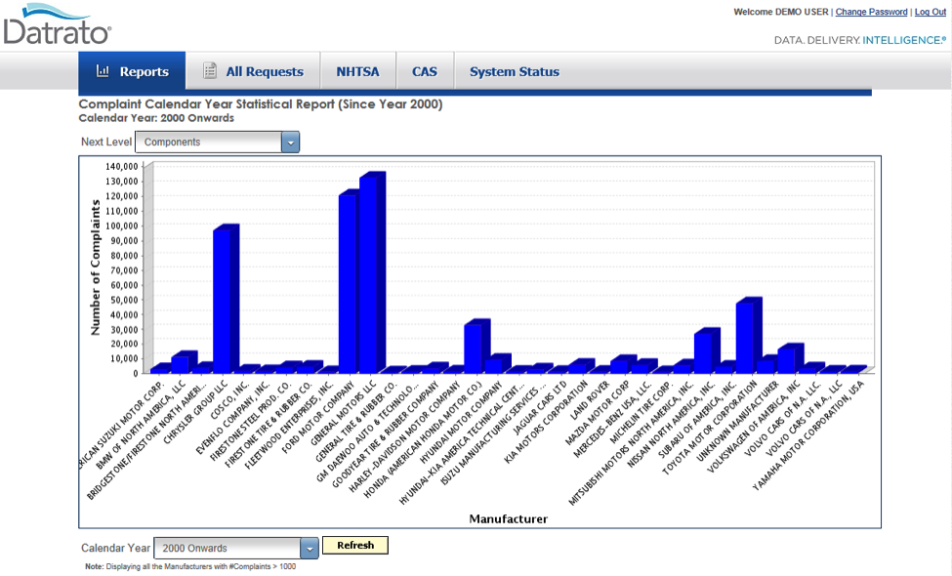952x576 pixels.
Task: Click the Chrysler Group LLC bar
Action: 225,300
